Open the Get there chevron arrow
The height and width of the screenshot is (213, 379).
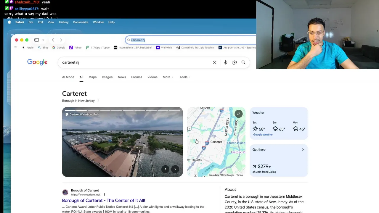click(303, 150)
